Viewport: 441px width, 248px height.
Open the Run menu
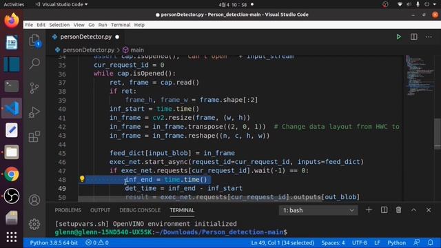(103, 25)
